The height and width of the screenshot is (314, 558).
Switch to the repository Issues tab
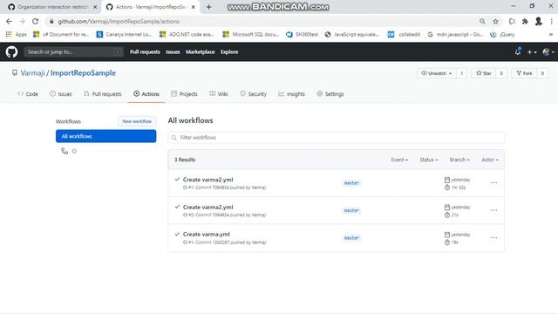(x=61, y=94)
